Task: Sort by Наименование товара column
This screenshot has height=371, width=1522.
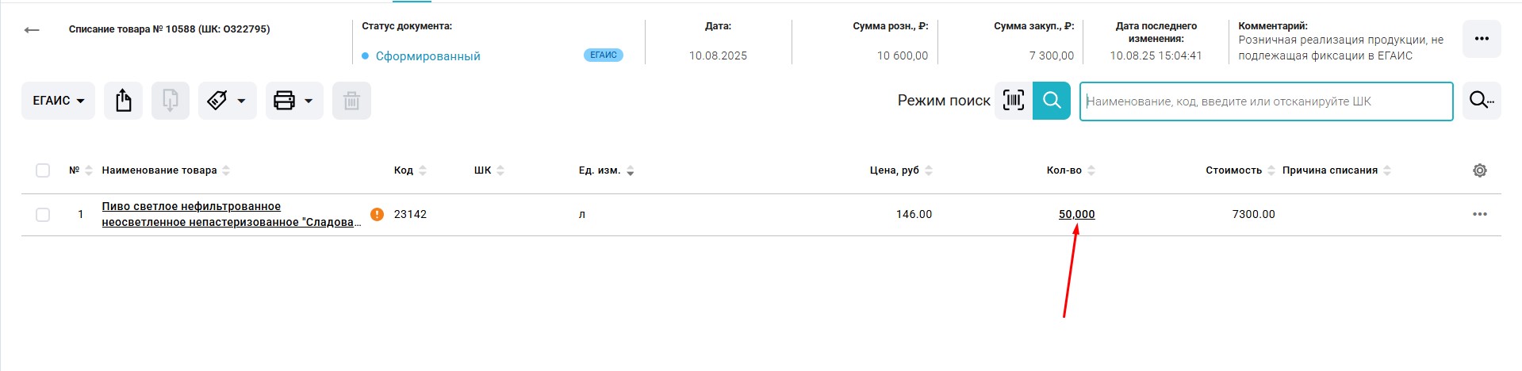Action: pyautogui.click(x=159, y=170)
